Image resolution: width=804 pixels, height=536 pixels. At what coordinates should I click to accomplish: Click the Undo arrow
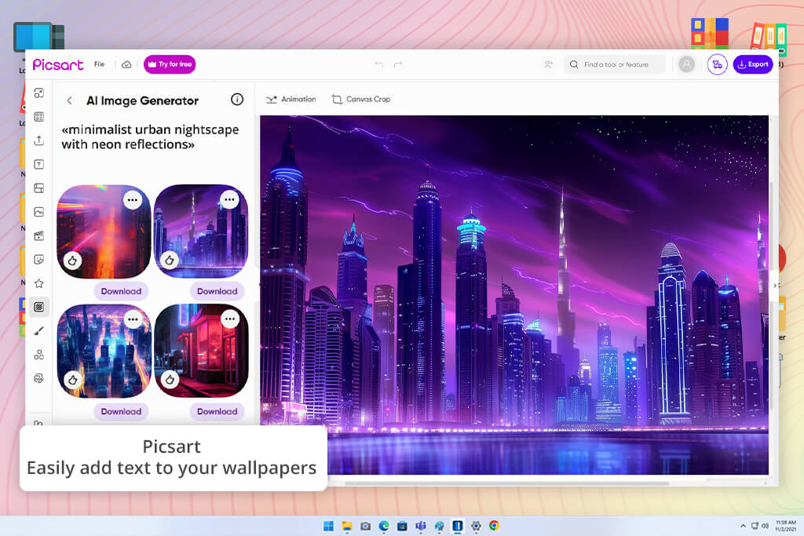(379, 64)
